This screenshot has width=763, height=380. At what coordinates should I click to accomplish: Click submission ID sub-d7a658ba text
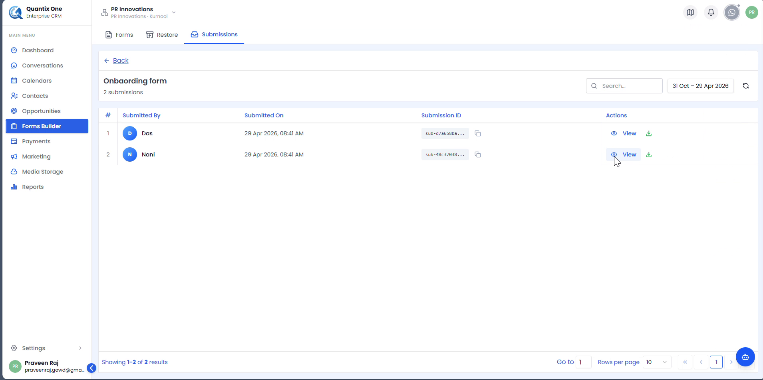[x=445, y=133]
